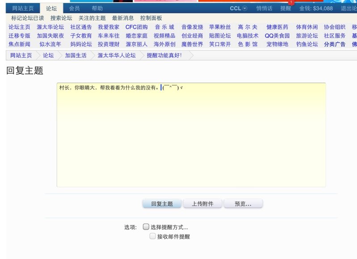Go to 网站主页 in the breadcrumb
Viewport: 357px width, 259px height.
click(x=21, y=55)
